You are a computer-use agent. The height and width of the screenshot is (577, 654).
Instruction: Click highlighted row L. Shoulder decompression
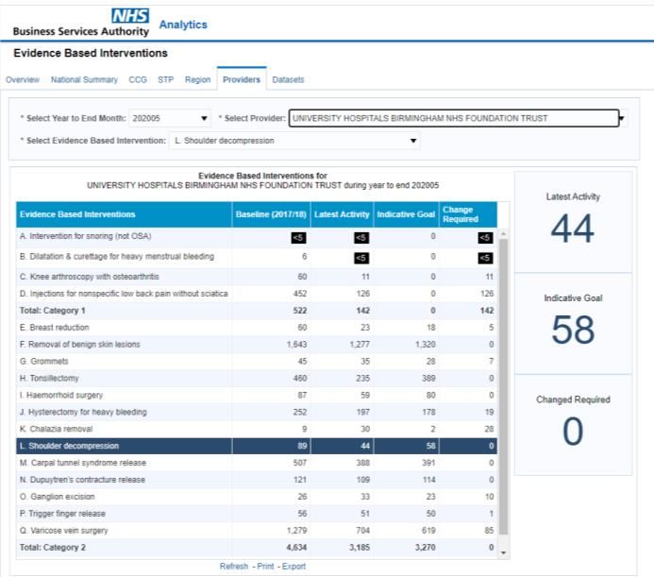click(x=257, y=446)
